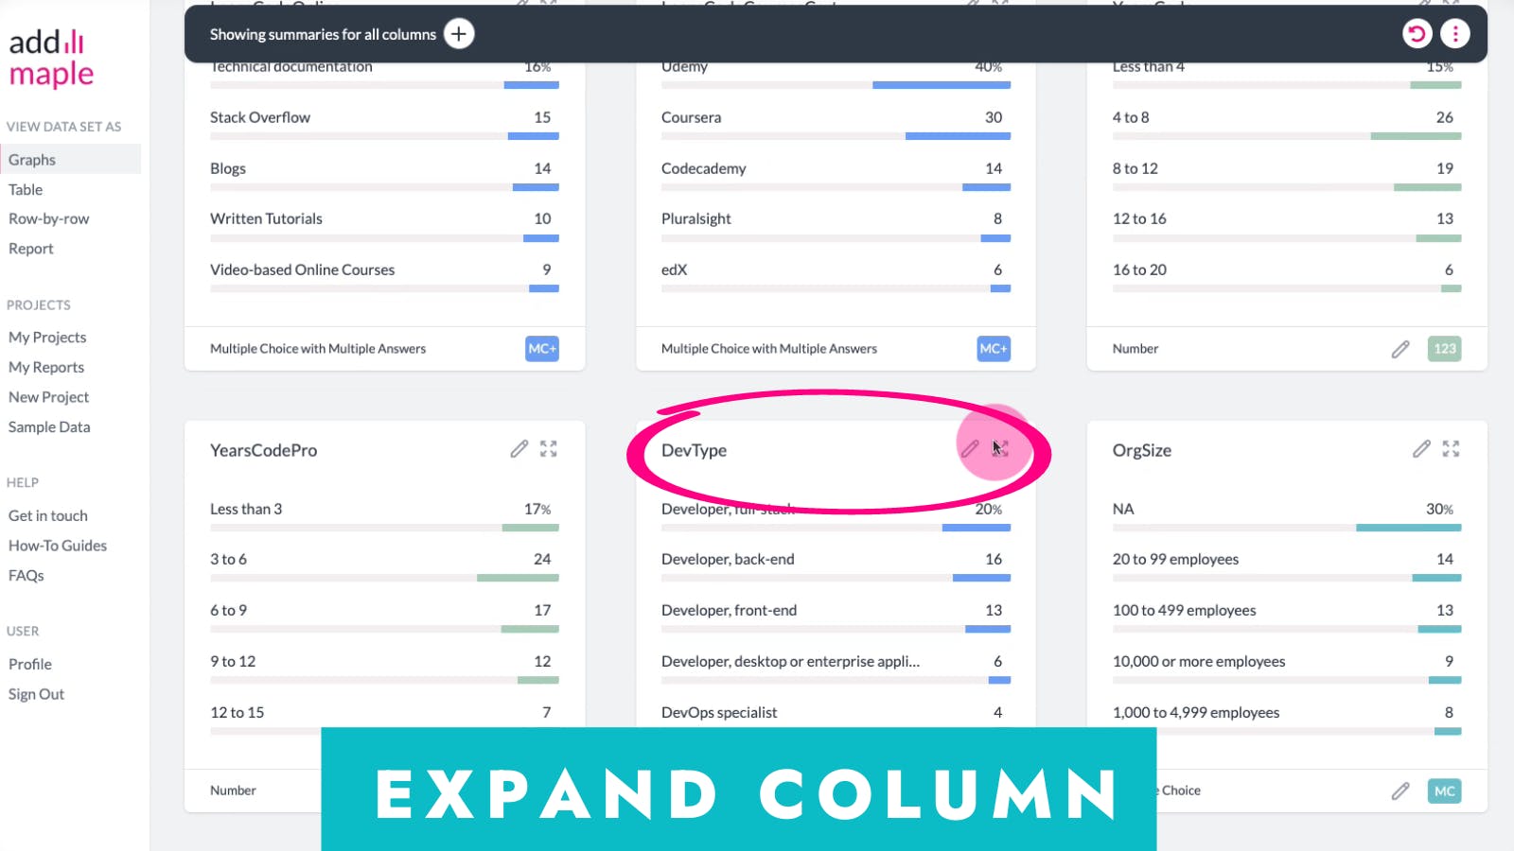Screen dimensions: 1514x851
Task: Open the Report view
Action: (31, 249)
